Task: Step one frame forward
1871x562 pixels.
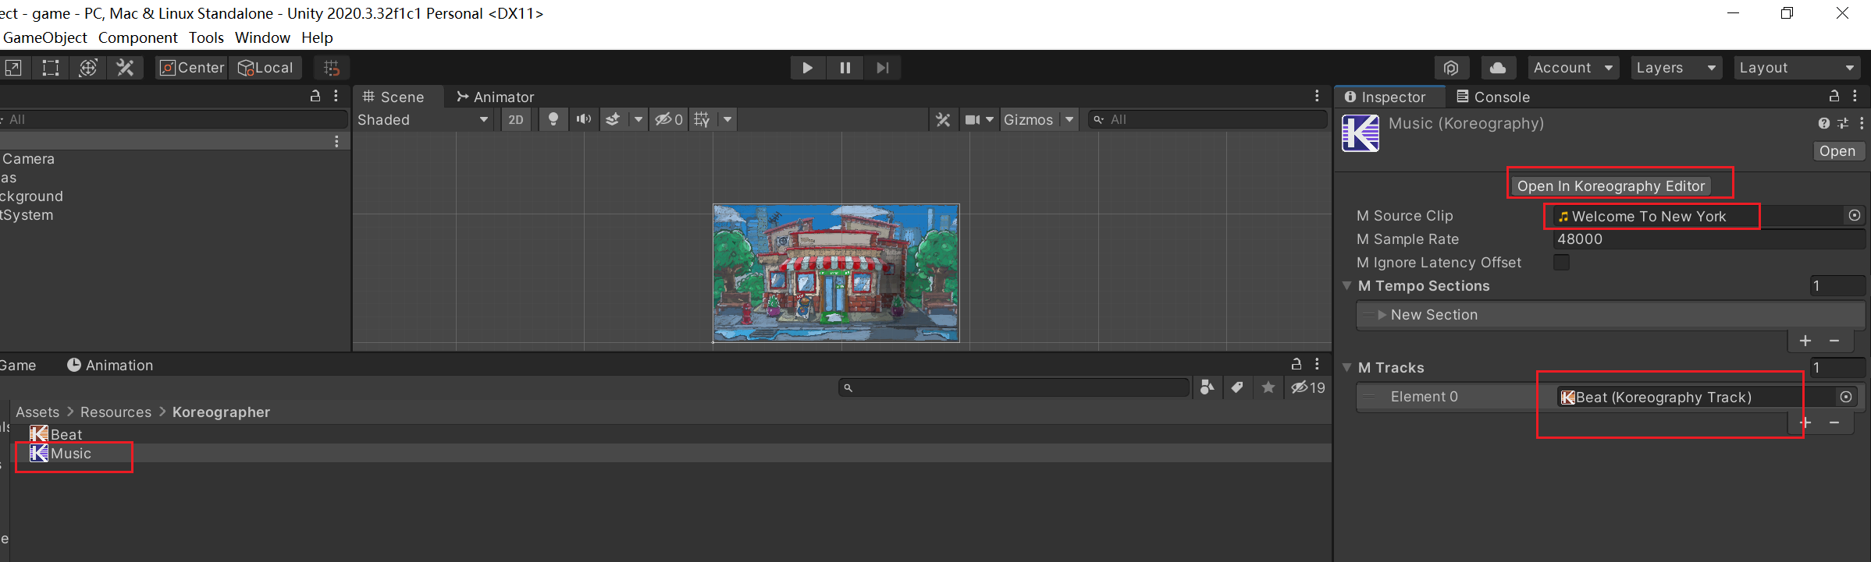Action: pyautogui.click(x=883, y=68)
